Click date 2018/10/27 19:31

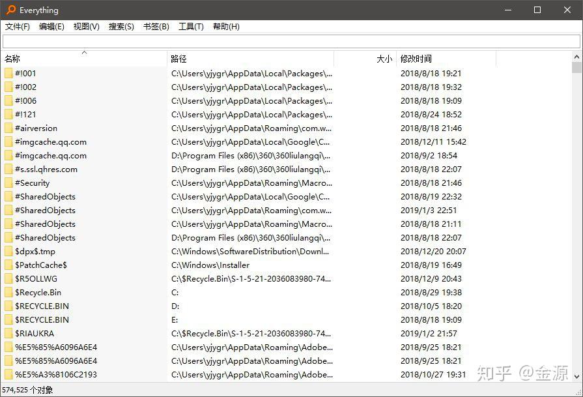[x=433, y=374]
